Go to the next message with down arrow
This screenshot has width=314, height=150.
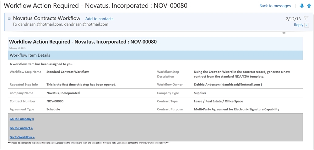click(x=301, y=6)
